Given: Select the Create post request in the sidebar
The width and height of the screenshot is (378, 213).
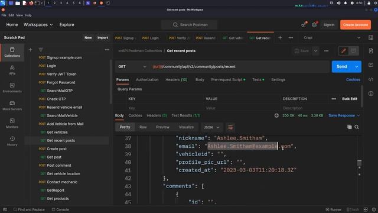Looking at the screenshot, I should point(57,149).
